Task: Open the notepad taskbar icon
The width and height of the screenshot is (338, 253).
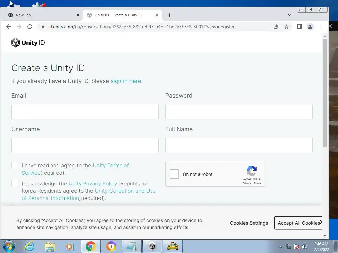Action: click(x=131, y=246)
